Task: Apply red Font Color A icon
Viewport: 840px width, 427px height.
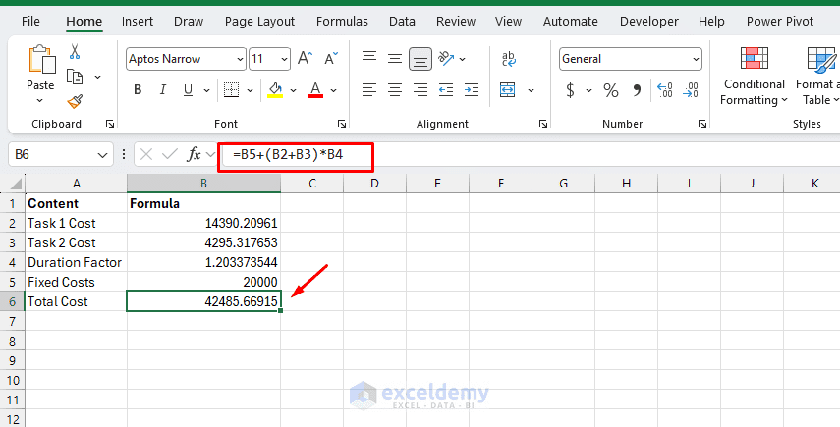Action: 315,90
